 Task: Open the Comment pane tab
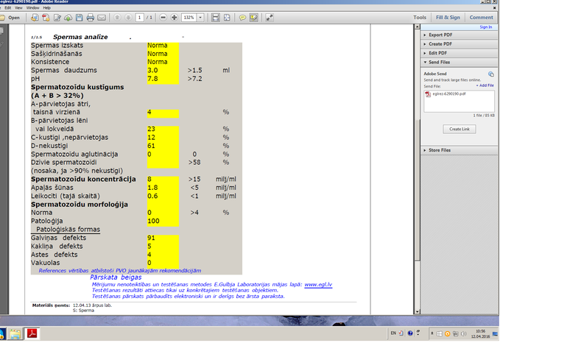(x=481, y=17)
